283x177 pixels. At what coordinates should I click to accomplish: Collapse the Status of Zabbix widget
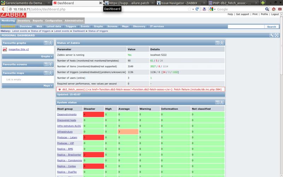222,43
